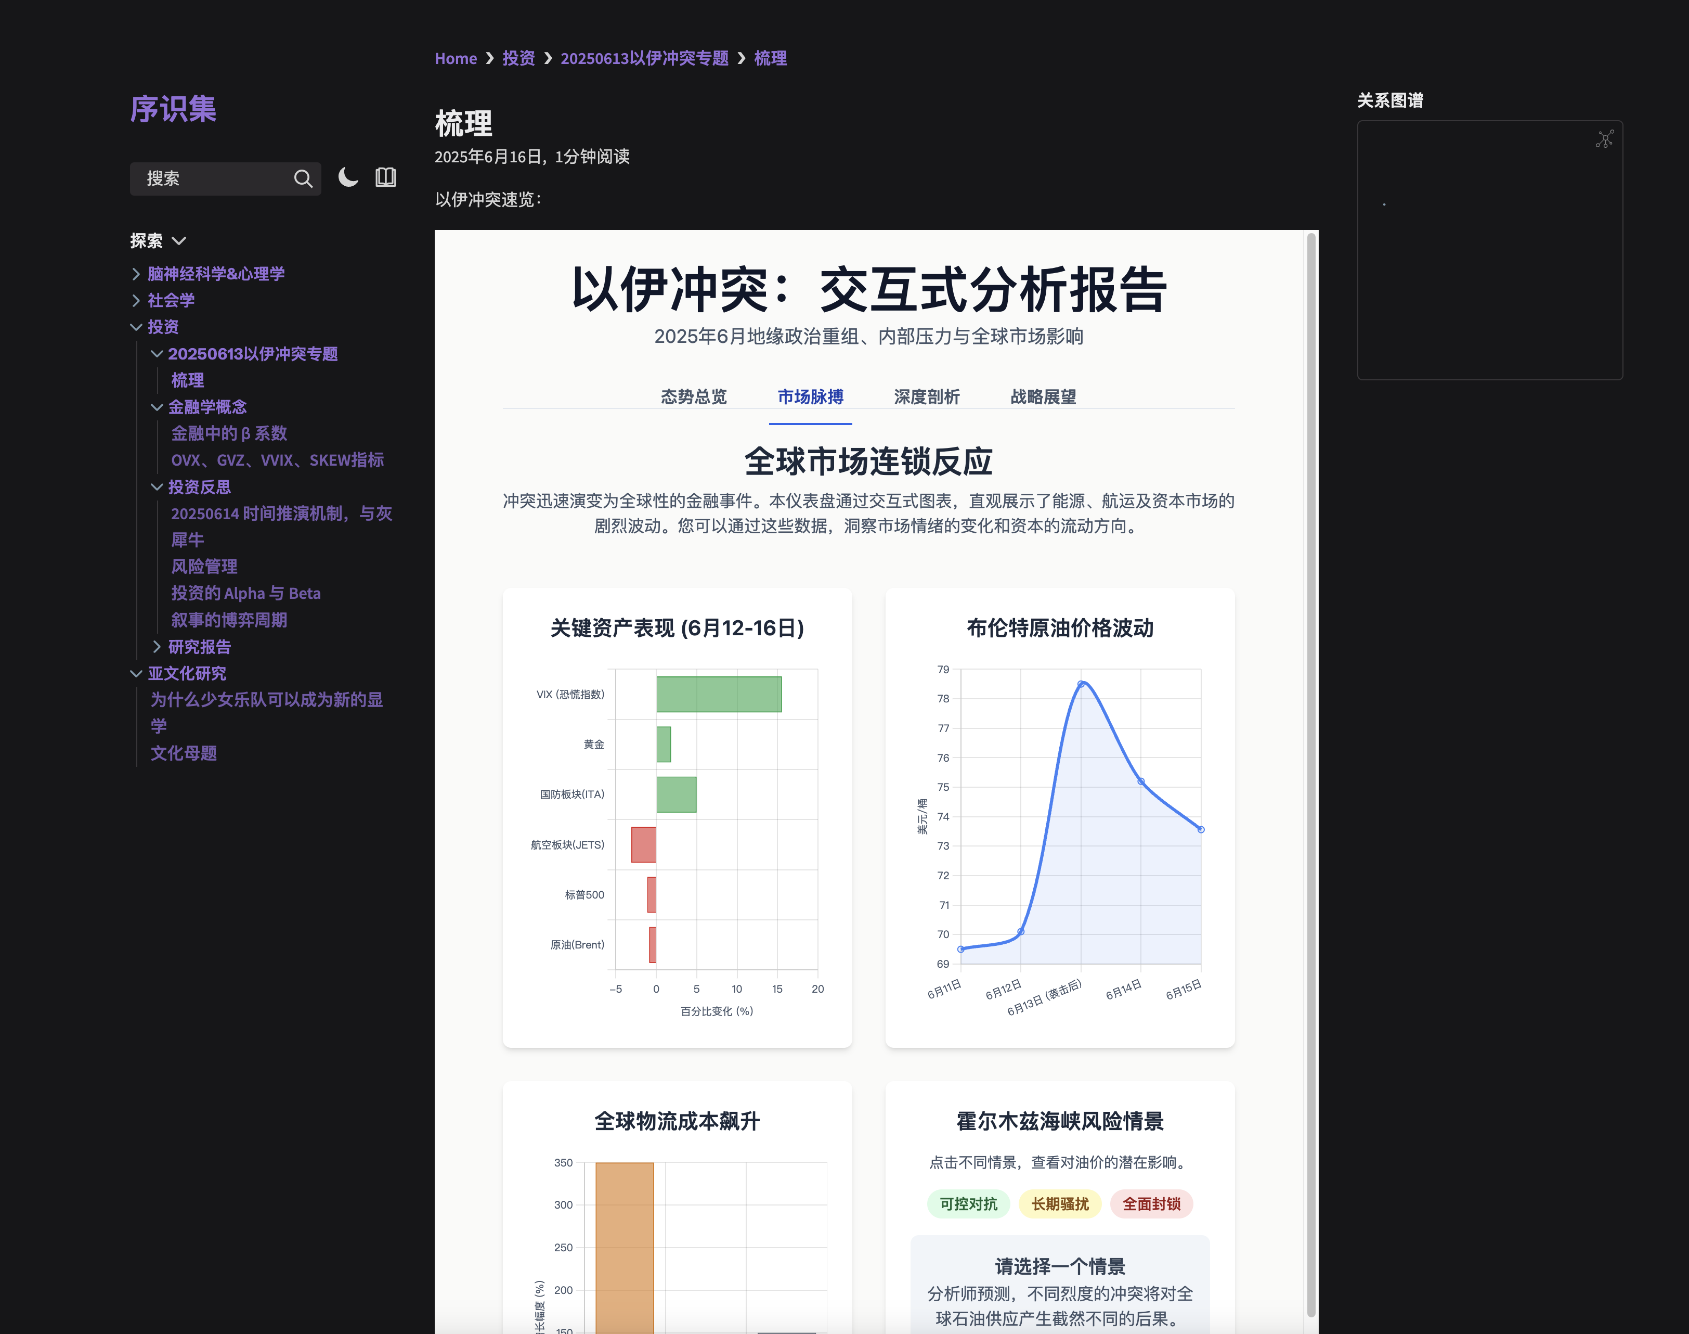1689x1334 pixels.
Task: Open reader mode book icon
Action: pyautogui.click(x=385, y=177)
